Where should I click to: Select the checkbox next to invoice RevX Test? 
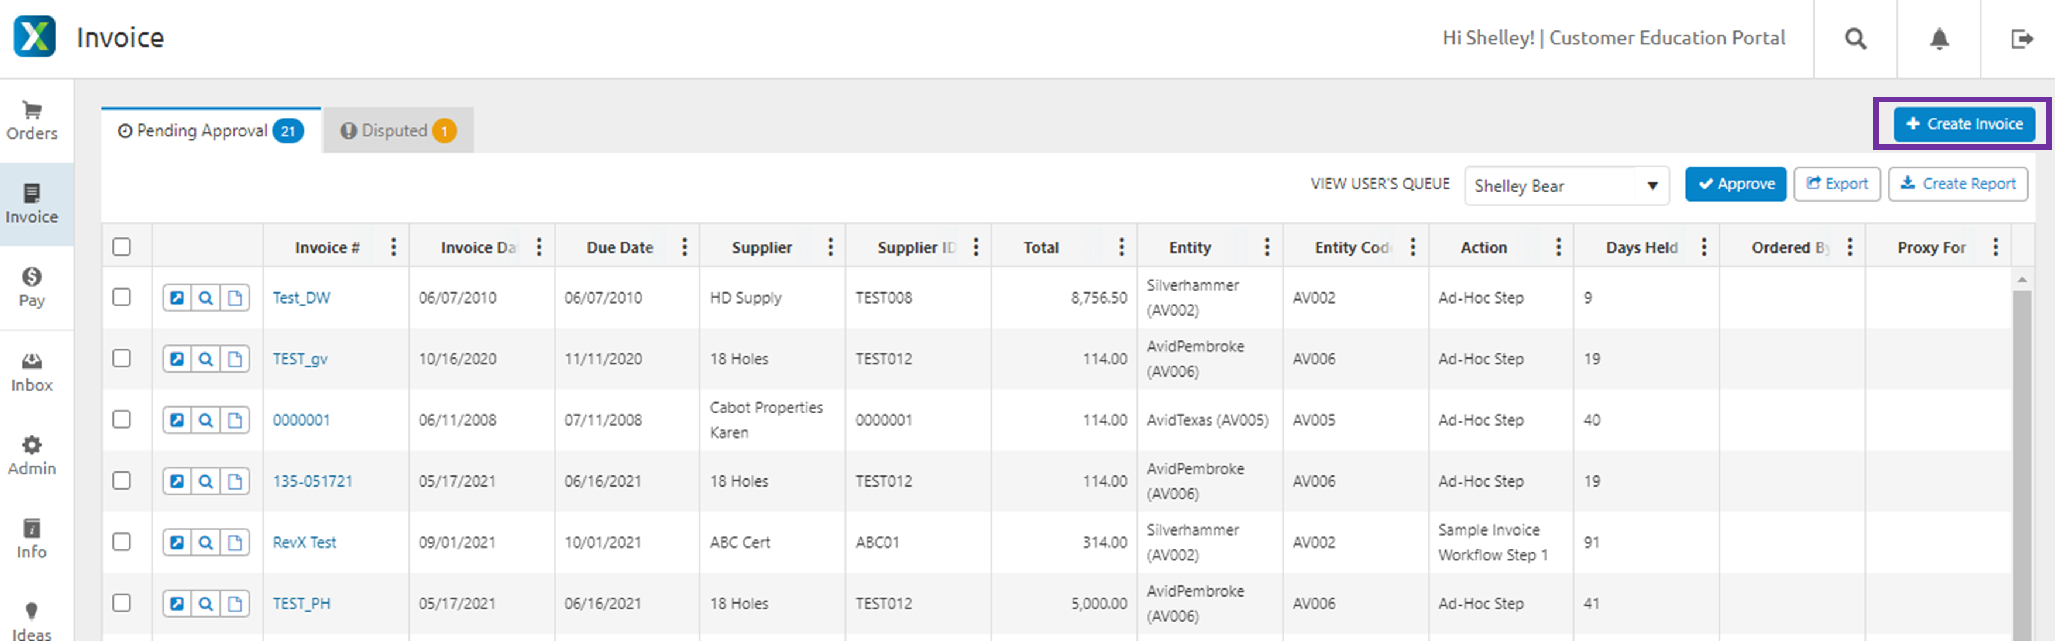122,542
